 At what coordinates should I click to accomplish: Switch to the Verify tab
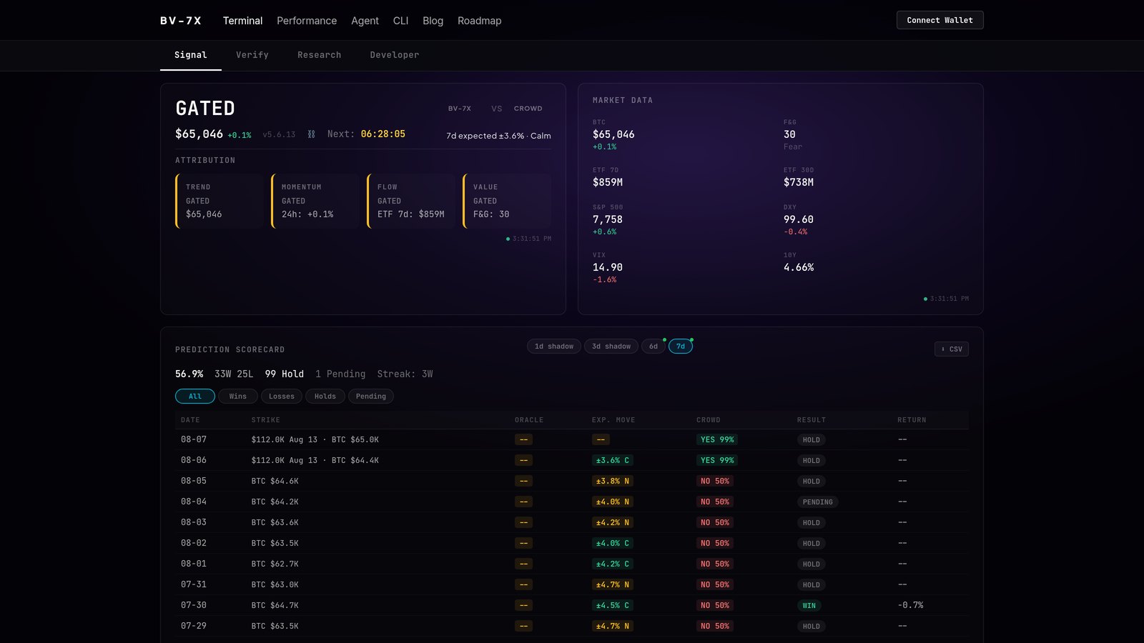click(252, 55)
